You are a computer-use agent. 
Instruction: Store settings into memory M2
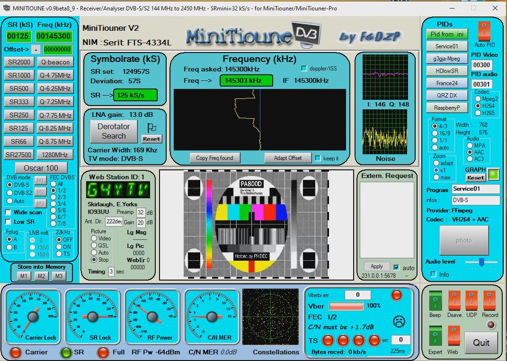click(x=41, y=276)
